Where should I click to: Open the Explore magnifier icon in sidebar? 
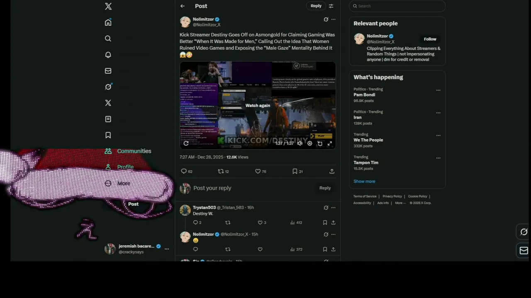(x=108, y=38)
